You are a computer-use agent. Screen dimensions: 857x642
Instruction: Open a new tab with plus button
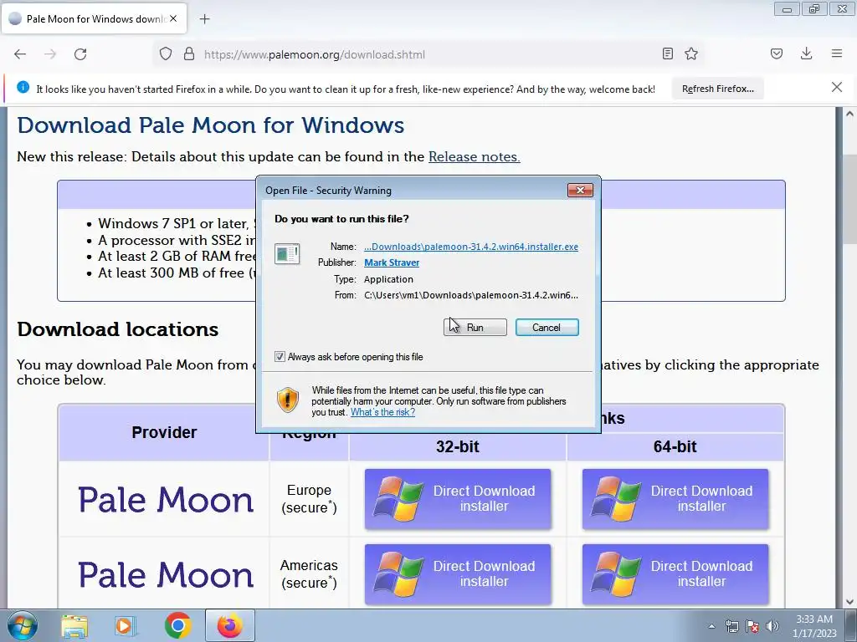pos(204,19)
